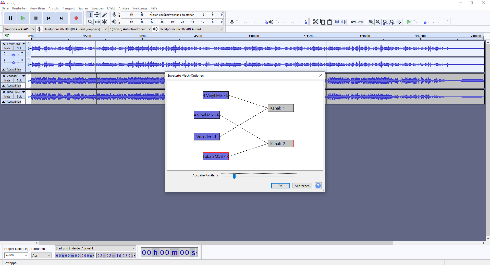Select the Draw pencil tool
Image resolution: width=490 pixels, height=265 pixels.
pos(104,15)
